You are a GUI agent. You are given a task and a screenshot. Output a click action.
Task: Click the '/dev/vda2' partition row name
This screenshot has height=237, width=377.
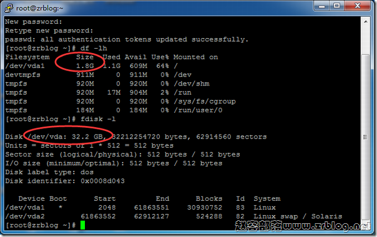click(25, 216)
